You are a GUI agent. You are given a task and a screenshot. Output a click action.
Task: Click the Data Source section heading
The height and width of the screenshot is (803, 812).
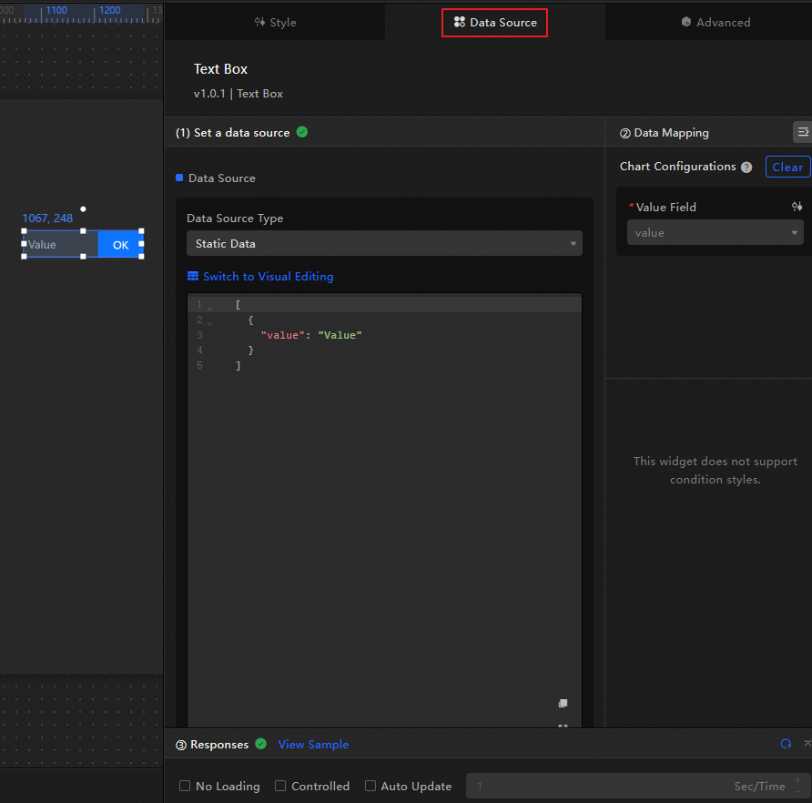tap(221, 178)
